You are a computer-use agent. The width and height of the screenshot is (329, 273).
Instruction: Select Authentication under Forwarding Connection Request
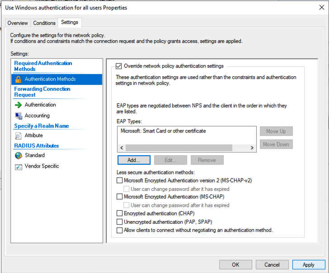click(x=40, y=105)
